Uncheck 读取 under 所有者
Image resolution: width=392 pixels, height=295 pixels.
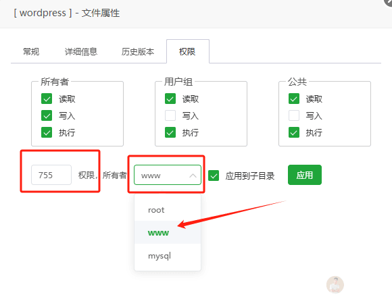pos(47,99)
